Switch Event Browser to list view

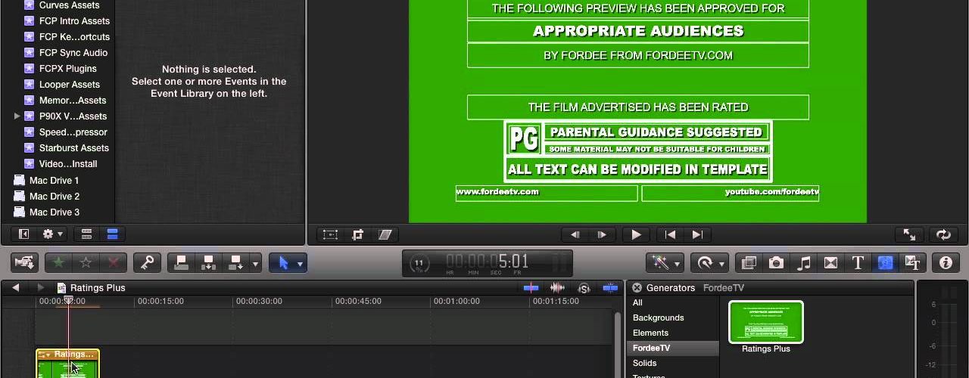pyautogui.click(x=113, y=234)
